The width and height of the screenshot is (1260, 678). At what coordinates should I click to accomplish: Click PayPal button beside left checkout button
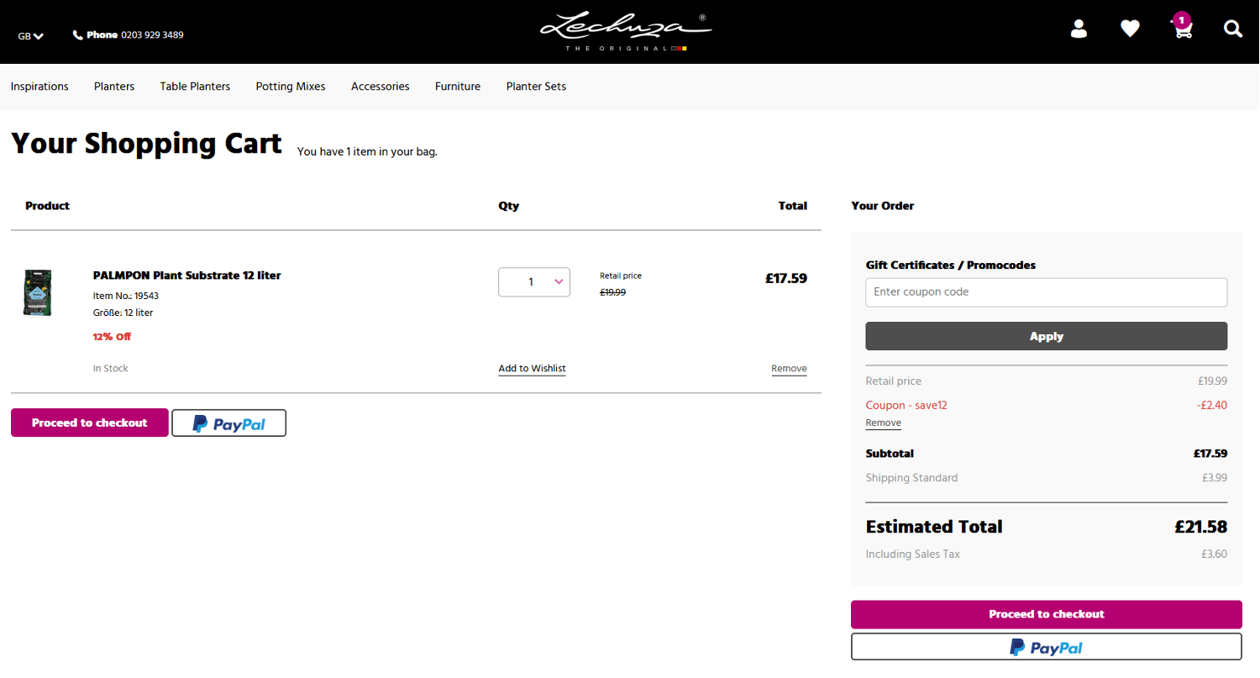pyautogui.click(x=228, y=423)
